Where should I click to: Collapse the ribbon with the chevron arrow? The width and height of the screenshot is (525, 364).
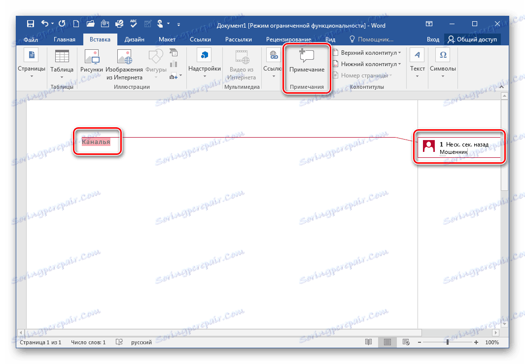[x=501, y=86]
